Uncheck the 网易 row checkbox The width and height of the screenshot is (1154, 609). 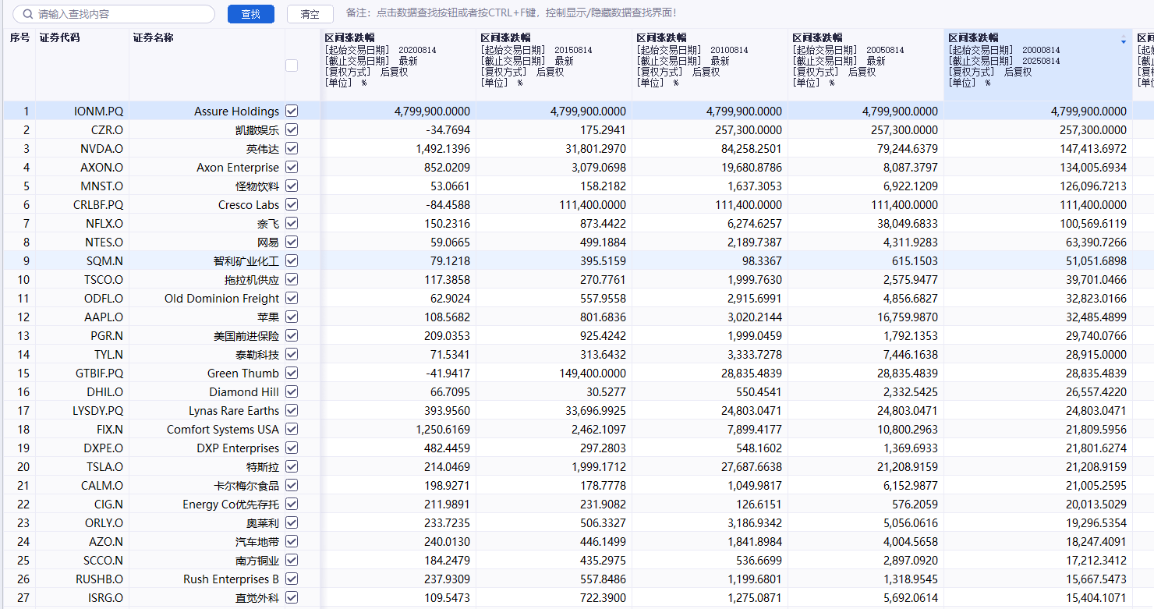coord(292,242)
